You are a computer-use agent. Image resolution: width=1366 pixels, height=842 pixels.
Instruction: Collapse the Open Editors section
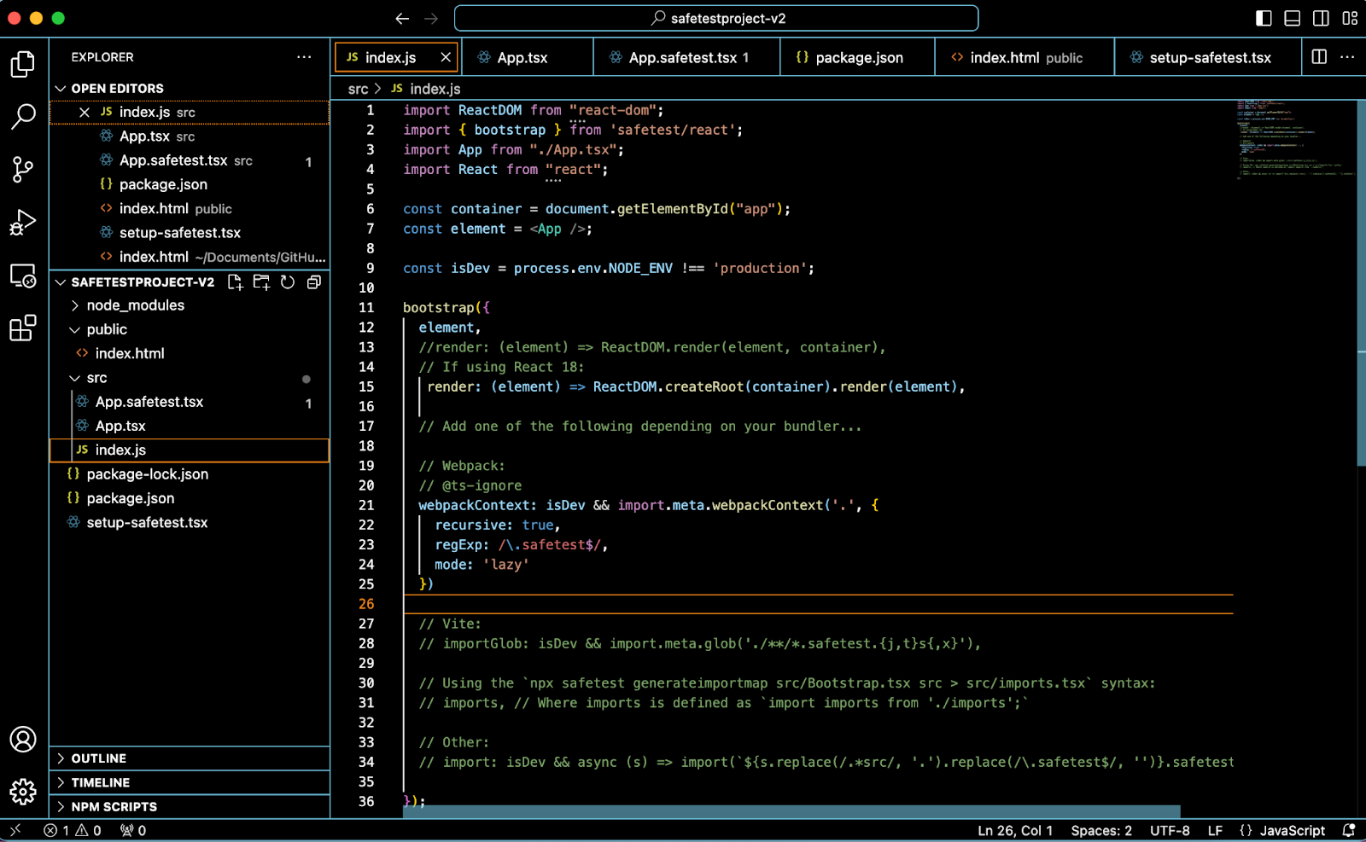(x=190, y=88)
